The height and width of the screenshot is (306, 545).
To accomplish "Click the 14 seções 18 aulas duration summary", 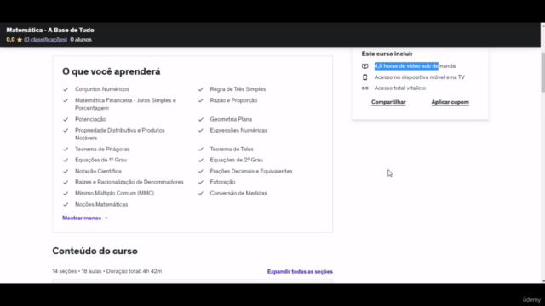I will point(107,271).
